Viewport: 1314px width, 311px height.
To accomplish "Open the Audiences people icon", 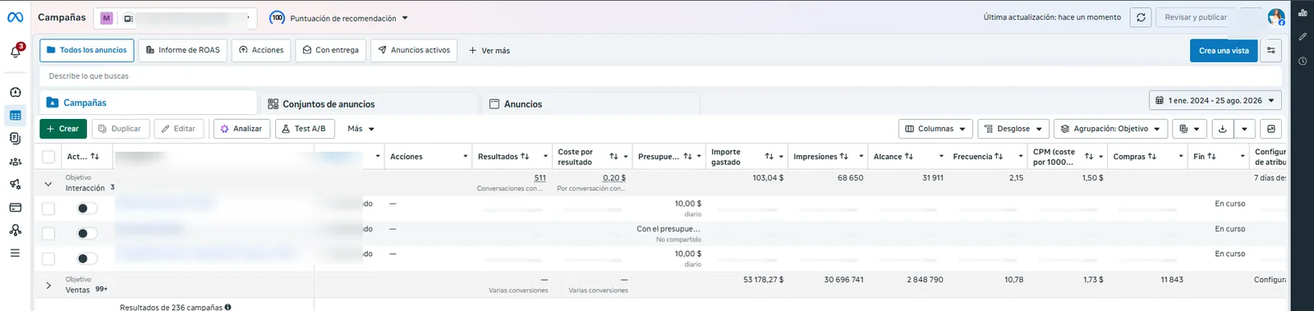I will click(x=15, y=162).
